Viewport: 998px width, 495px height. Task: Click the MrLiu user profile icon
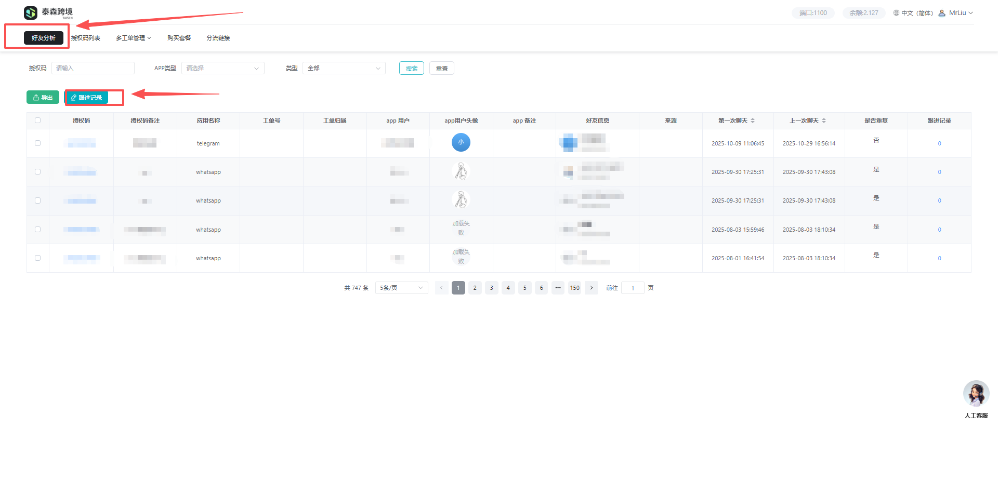942,13
